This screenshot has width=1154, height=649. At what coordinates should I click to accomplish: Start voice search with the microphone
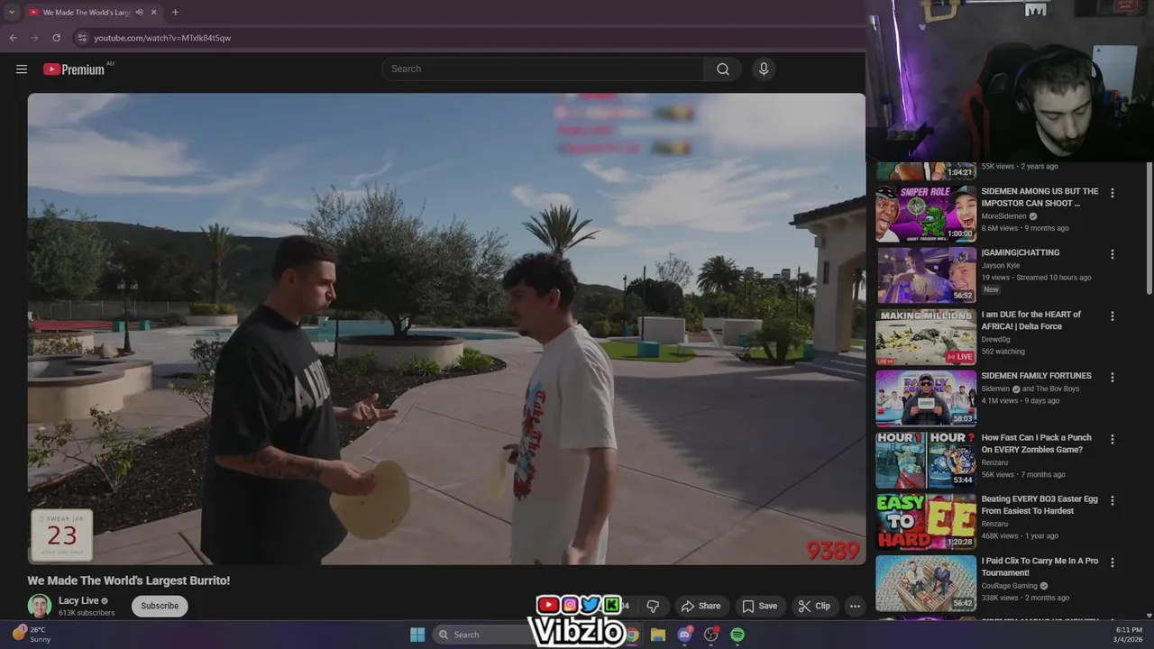pos(764,69)
